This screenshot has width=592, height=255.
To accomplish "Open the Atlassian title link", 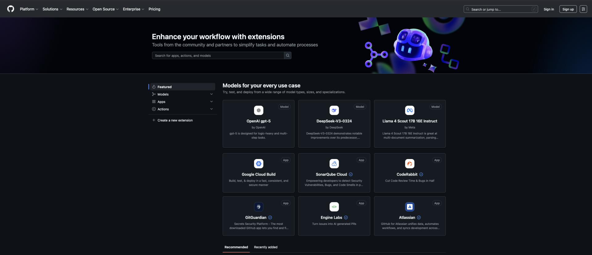I will [407, 217].
